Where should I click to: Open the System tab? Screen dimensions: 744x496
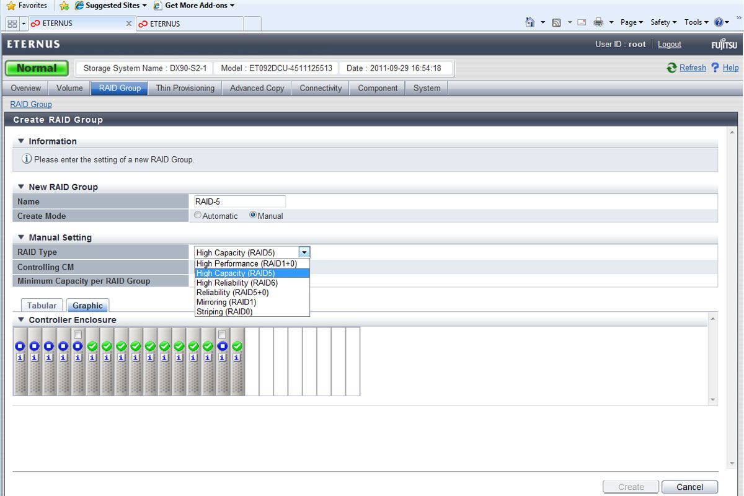tap(427, 88)
